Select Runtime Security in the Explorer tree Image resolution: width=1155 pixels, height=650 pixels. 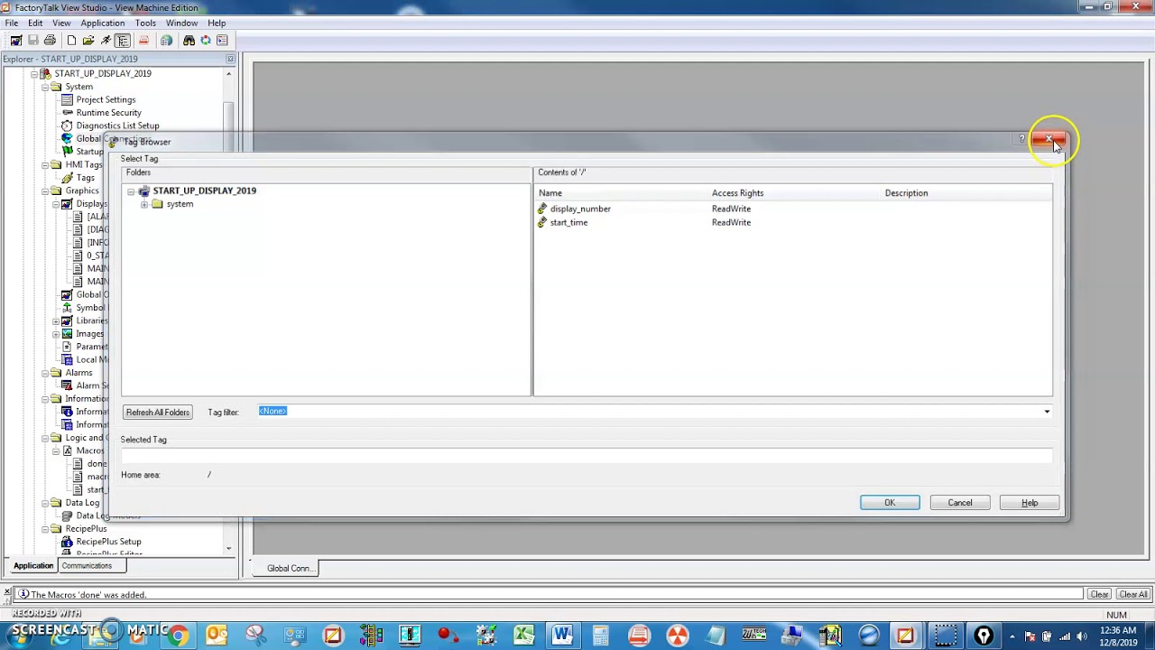click(x=108, y=113)
